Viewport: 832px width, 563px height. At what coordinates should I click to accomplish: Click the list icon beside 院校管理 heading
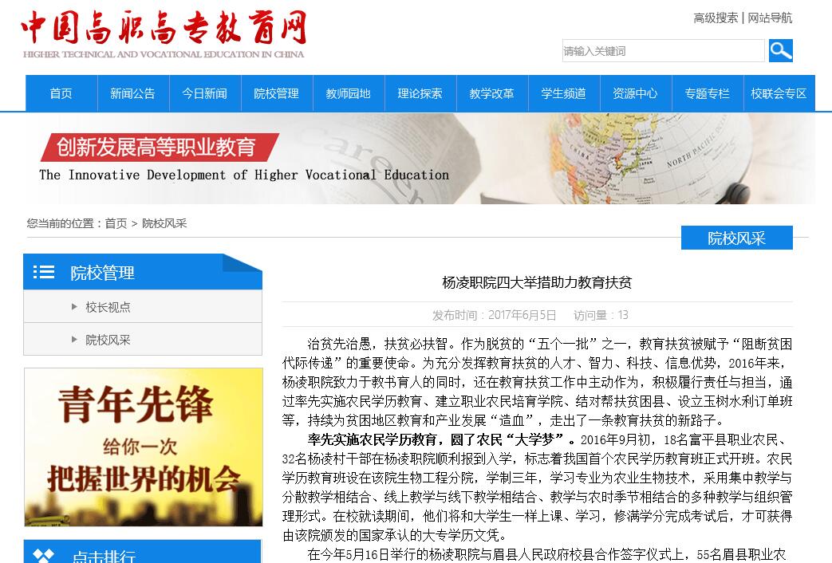(44, 273)
